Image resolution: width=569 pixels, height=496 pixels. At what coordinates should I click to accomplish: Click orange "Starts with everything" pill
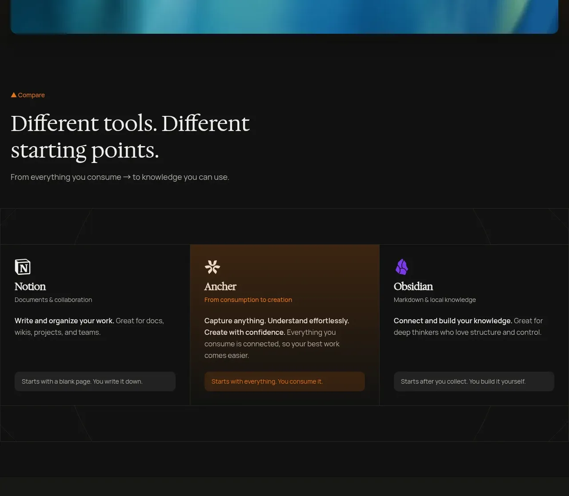pos(284,381)
